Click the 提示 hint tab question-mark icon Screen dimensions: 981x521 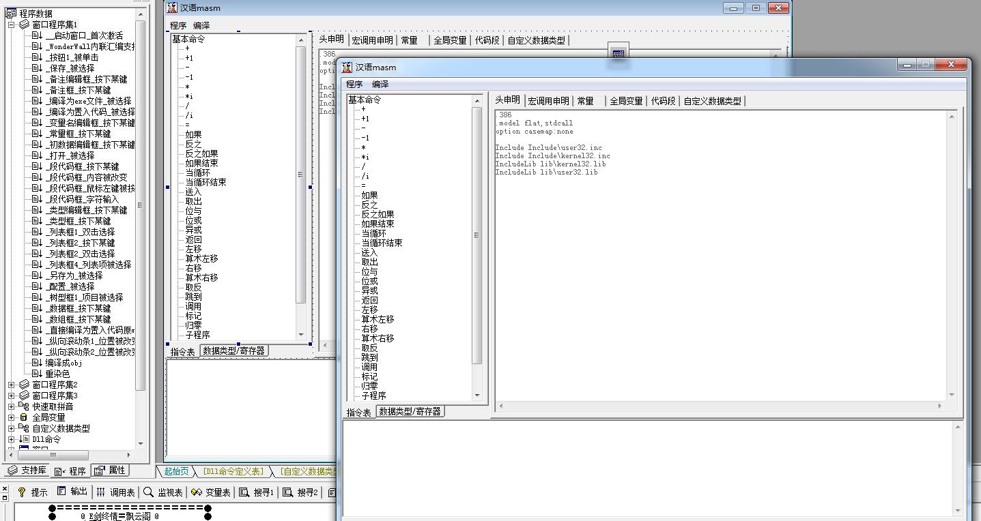tap(22, 492)
